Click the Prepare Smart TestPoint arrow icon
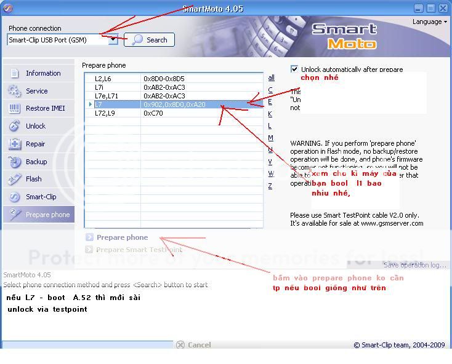The width and height of the screenshot is (452, 364). (89, 250)
